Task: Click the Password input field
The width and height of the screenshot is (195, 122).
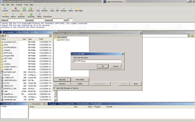Action: (58, 20)
